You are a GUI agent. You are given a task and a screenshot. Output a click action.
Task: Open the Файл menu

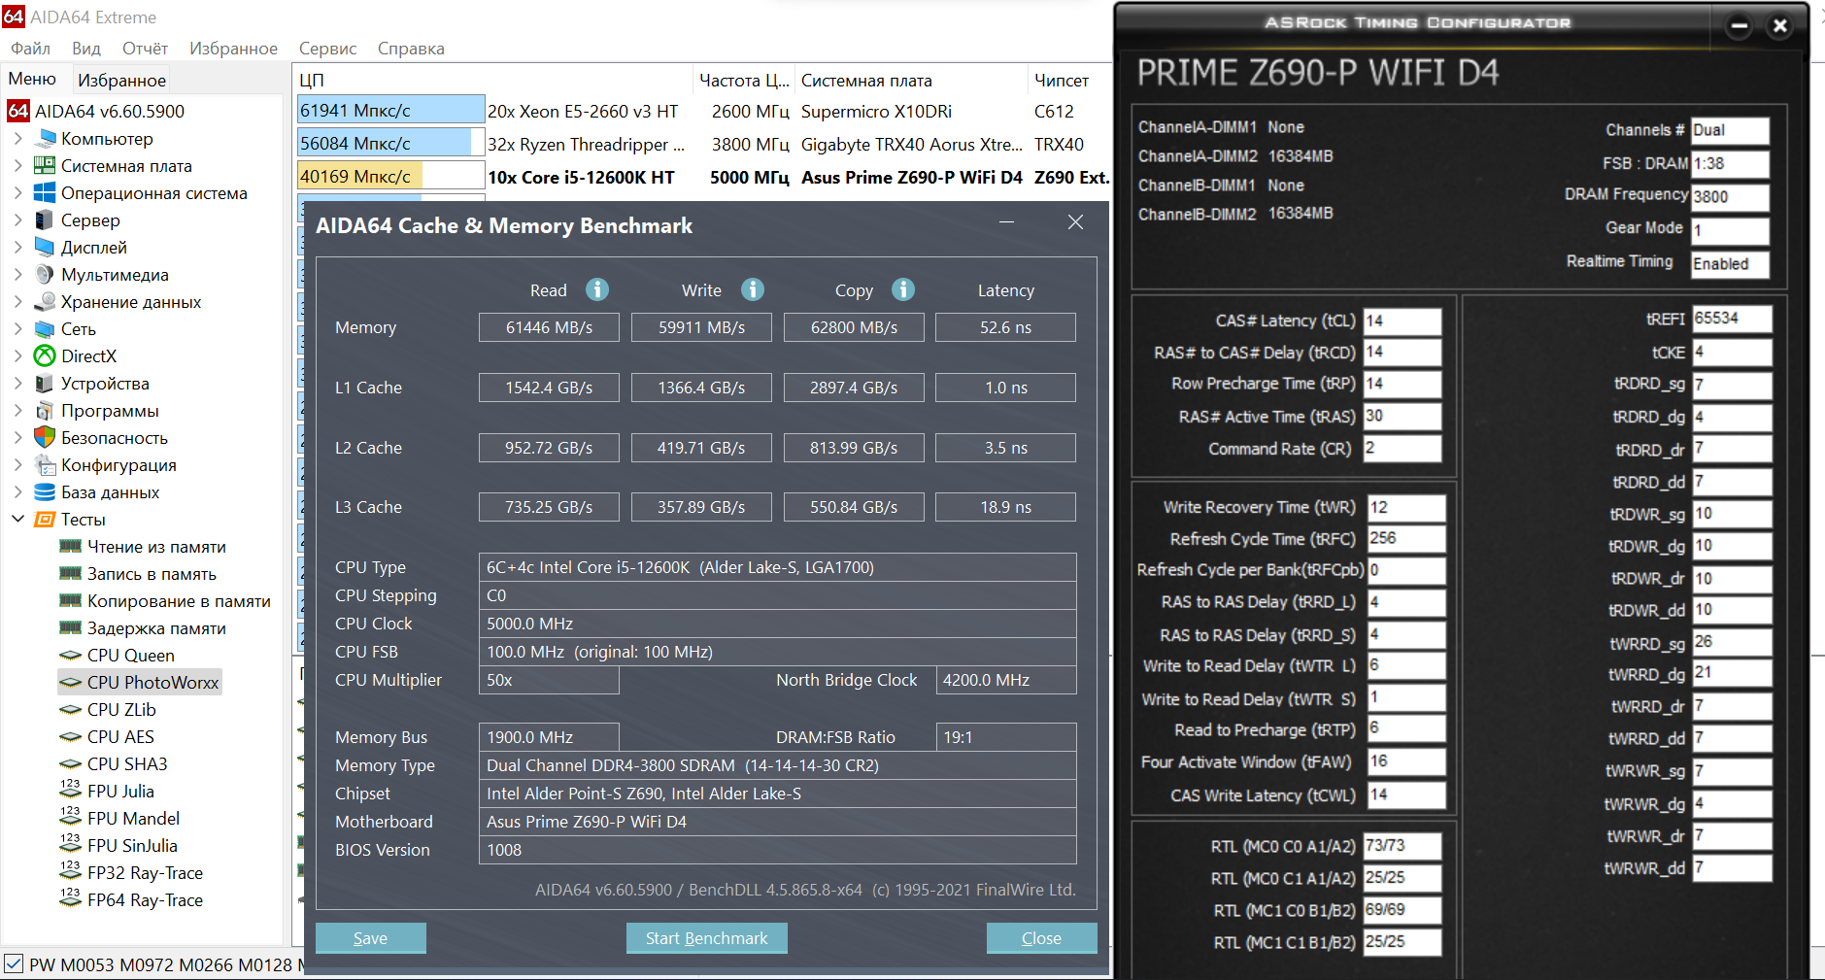(31, 49)
